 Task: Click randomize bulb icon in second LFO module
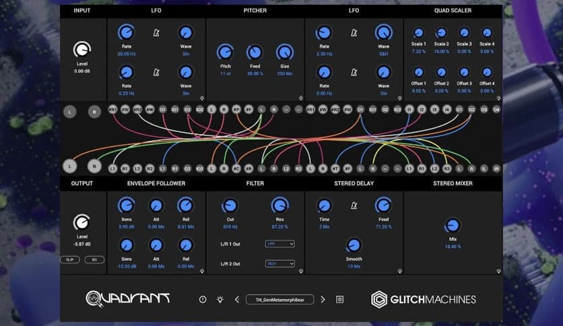click(399, 98)
